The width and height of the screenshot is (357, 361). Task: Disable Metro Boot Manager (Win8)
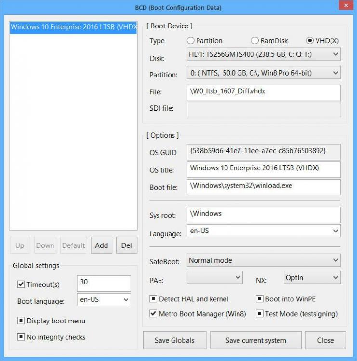(x=153, y=314)
